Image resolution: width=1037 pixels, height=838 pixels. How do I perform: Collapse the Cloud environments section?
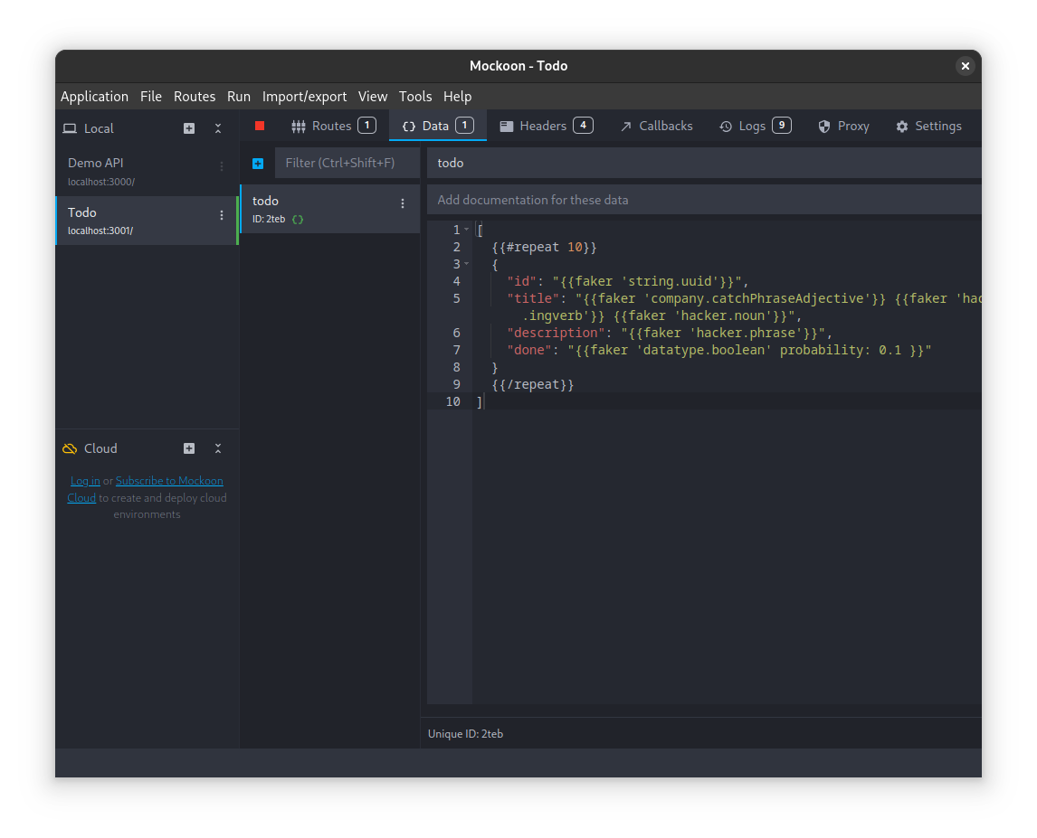218,448
